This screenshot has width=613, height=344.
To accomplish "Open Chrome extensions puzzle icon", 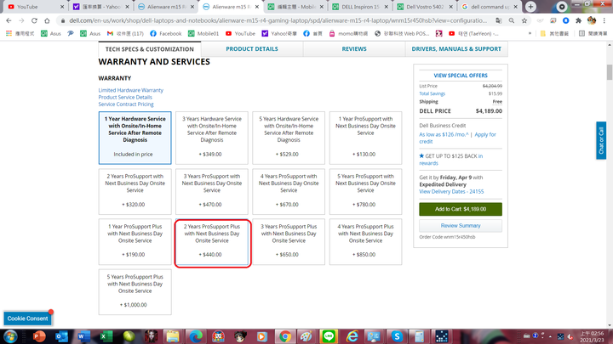I will [x=579, y=20].
